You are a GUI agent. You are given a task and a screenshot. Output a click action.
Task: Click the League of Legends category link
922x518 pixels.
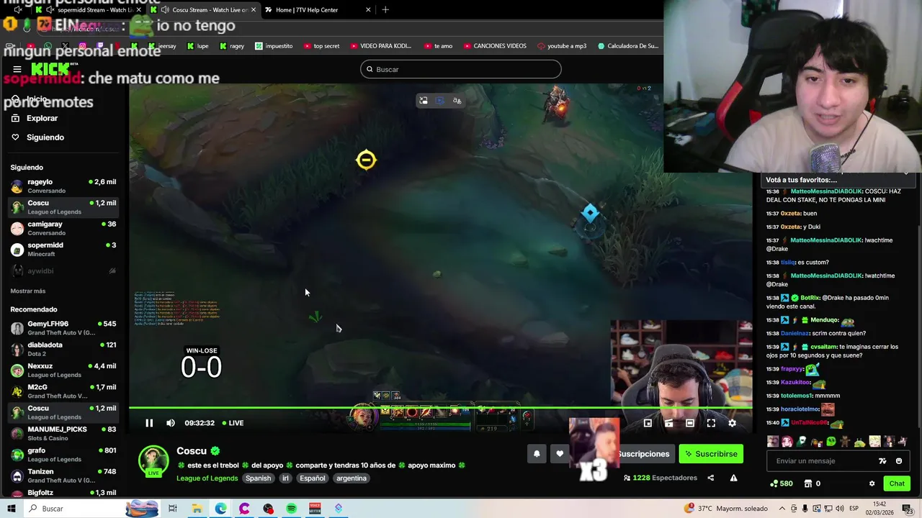pos(207,478)
